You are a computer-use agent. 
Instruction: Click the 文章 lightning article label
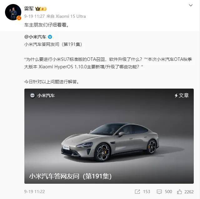(x=182, y=95)
